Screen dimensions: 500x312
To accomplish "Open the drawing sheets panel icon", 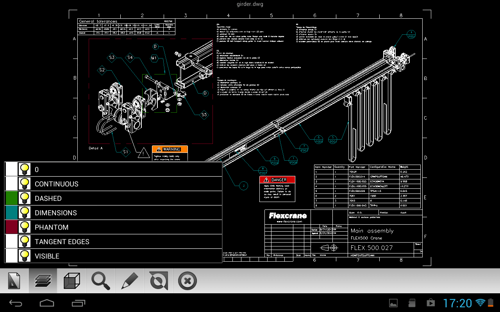I will coord(14,280).
